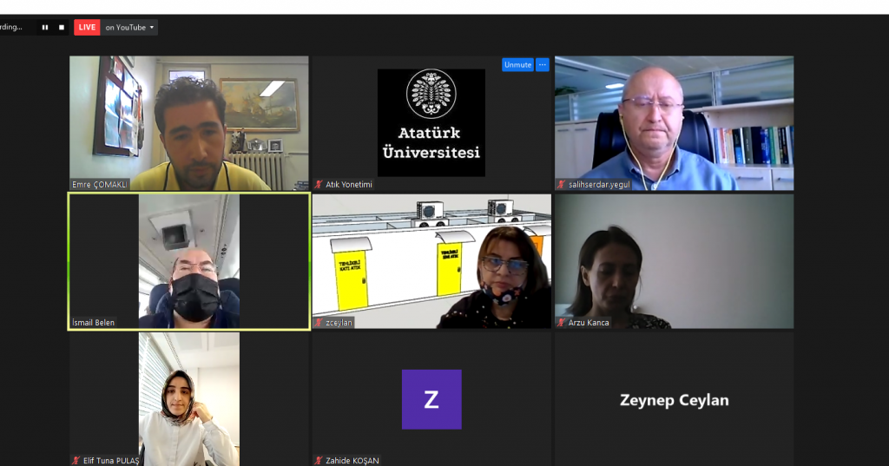Click the muted mic icon on zceylan
This screenshot has width=889, height=466.
pos(319,323)
